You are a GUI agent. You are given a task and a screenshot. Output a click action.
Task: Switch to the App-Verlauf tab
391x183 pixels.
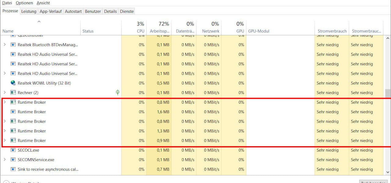coord(51,11)
